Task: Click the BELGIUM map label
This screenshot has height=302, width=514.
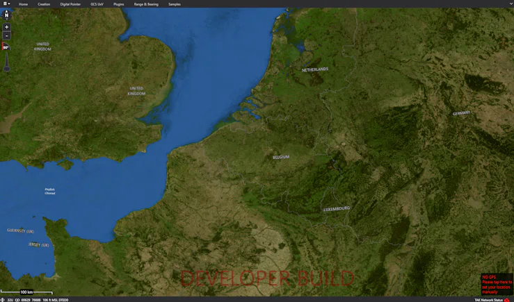Action: [x=281, y=157]
